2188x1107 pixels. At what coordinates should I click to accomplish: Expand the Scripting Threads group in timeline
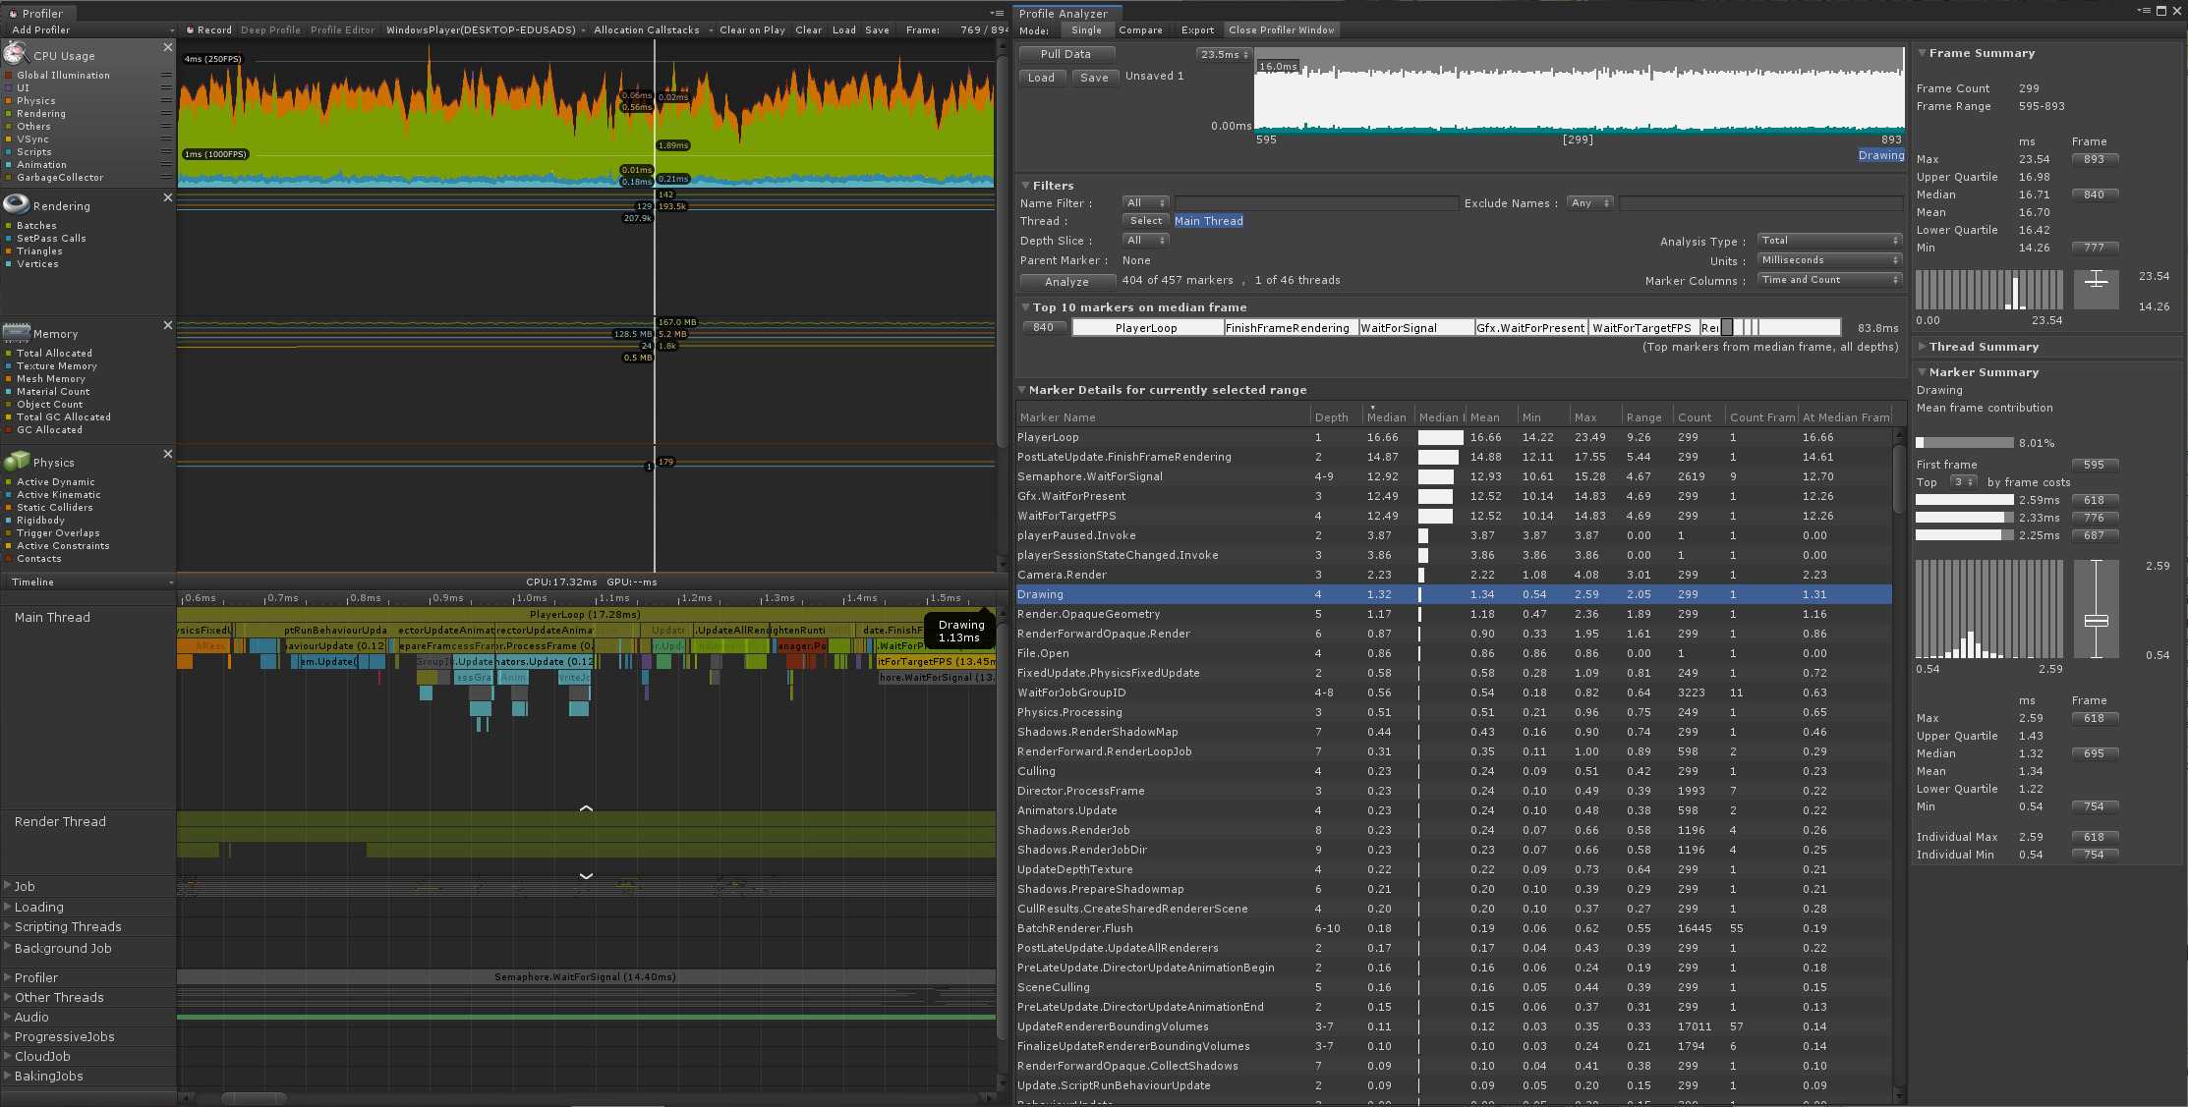tap(8, 926)
